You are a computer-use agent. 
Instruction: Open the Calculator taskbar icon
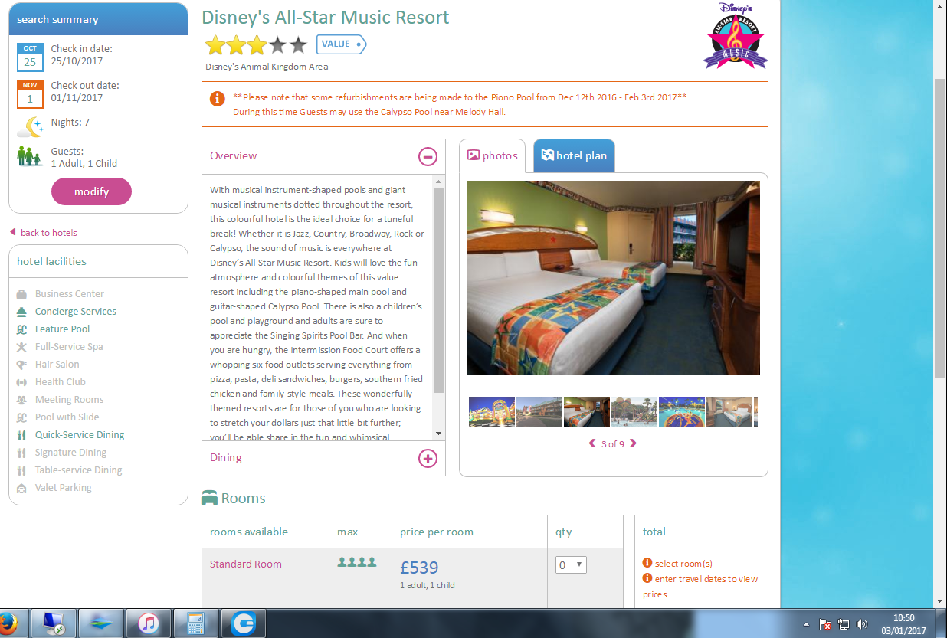(x=196, y=623)
